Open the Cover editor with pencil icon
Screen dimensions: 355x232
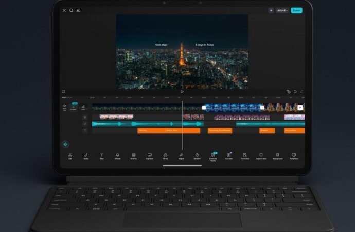coord(83,108)
